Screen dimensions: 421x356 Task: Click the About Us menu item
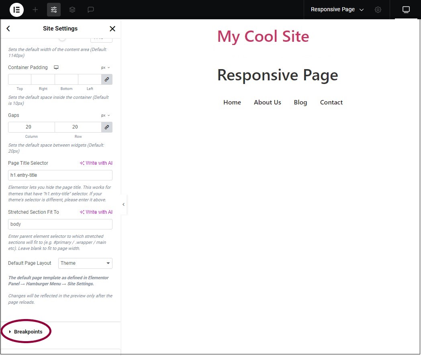(x=267, y=102)
